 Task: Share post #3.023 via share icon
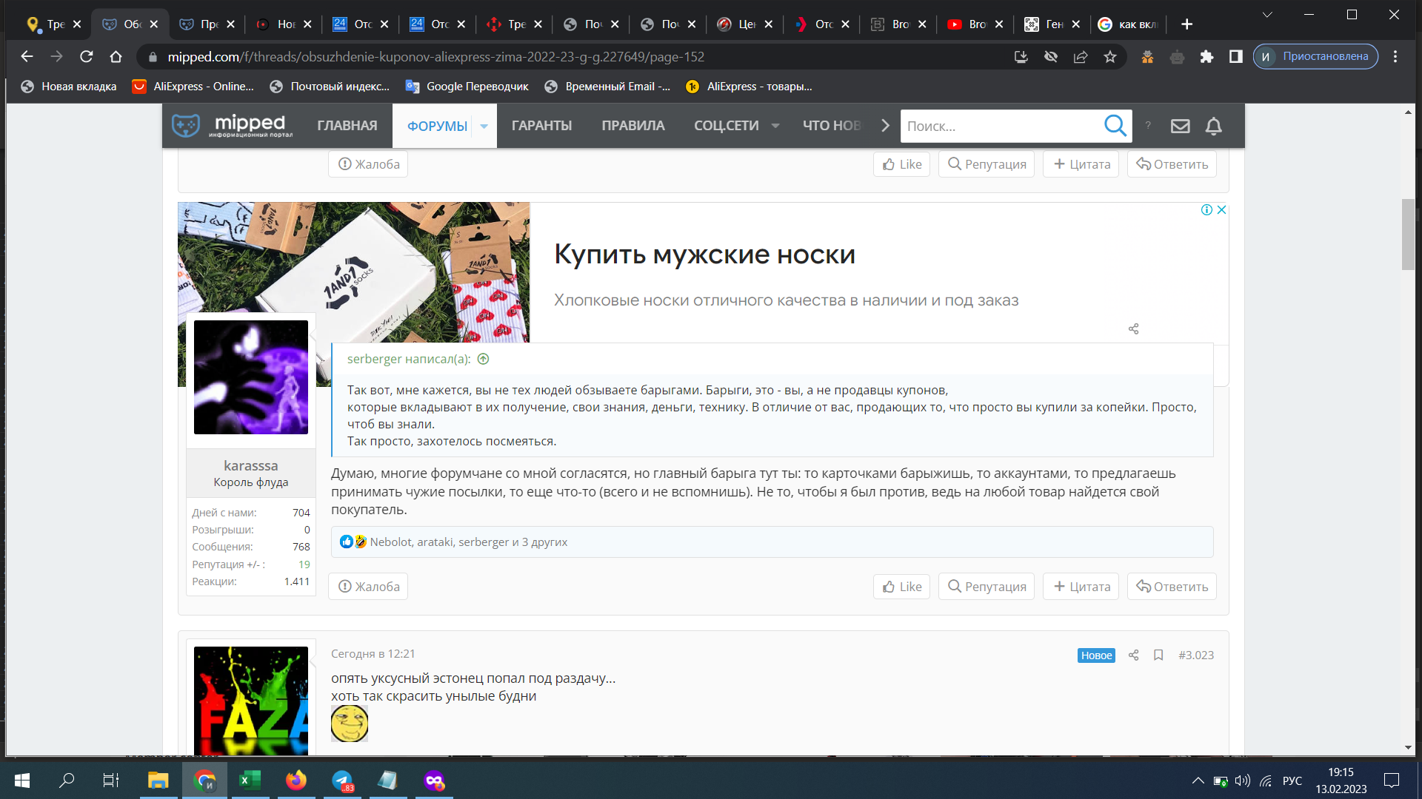point(1133,655)
